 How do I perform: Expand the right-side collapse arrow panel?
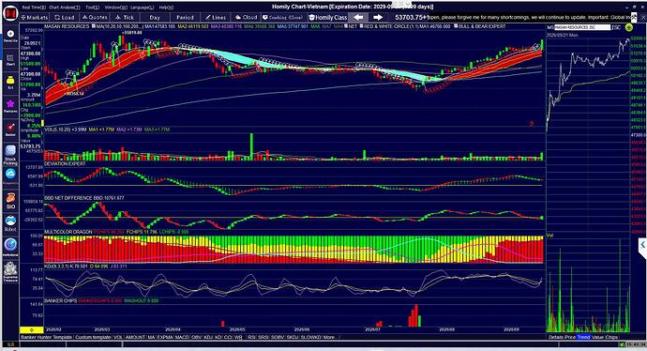coord(642,245)
